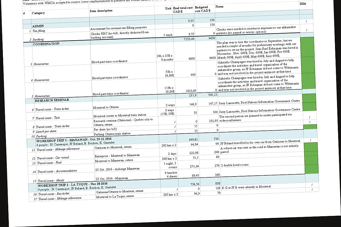Select the "Travel costs - Fuel" category

(50, 163)
